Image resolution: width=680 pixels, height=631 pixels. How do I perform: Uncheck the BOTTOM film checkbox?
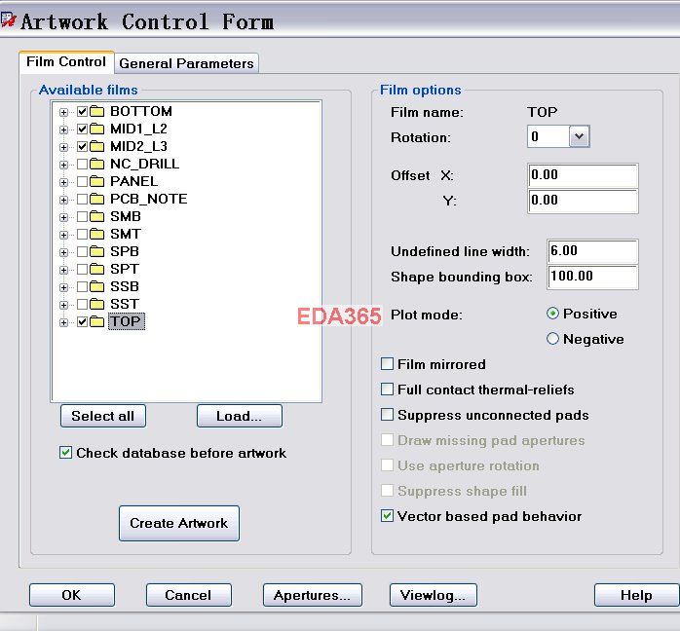click(83, 112)
